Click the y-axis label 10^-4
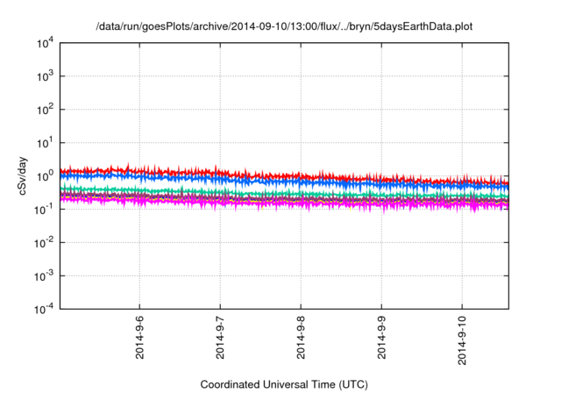561x393 pixels. click(x=45, y=309)
